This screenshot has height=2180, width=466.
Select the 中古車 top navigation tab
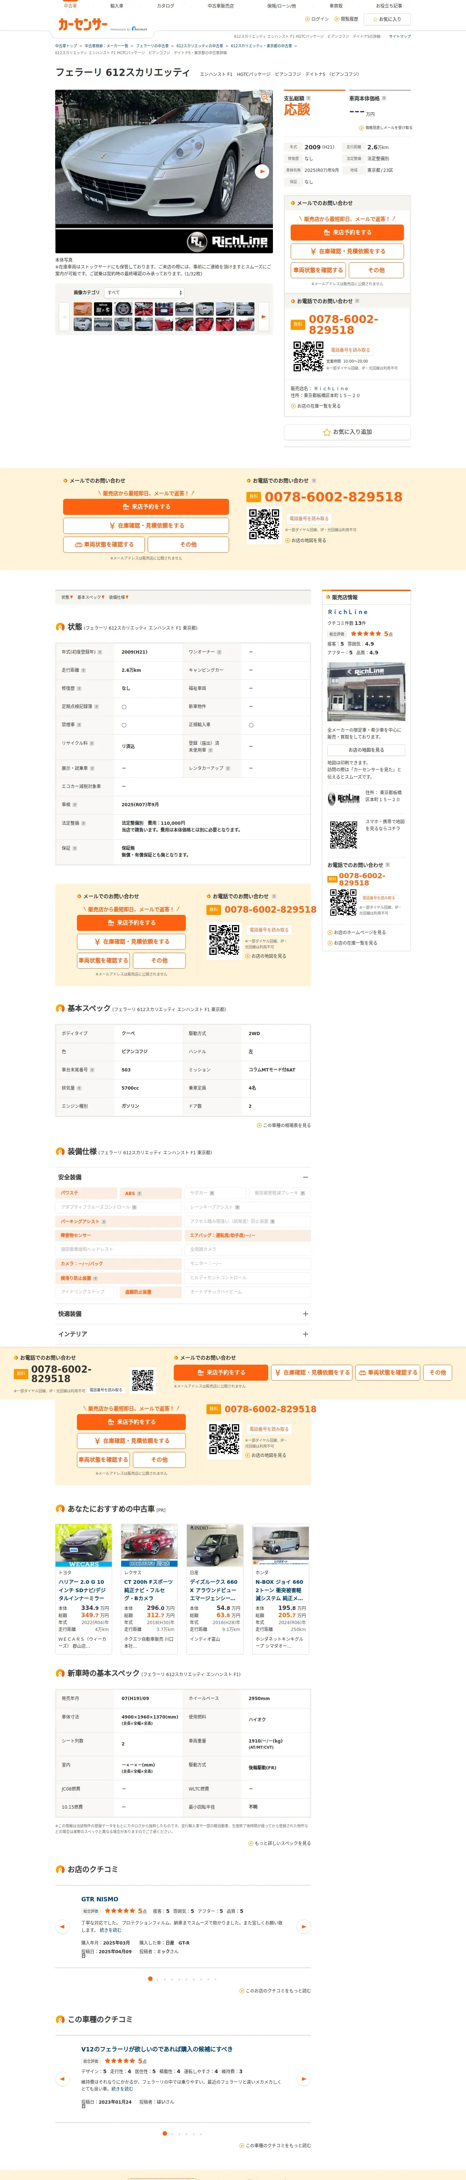(x=70, y=6)
